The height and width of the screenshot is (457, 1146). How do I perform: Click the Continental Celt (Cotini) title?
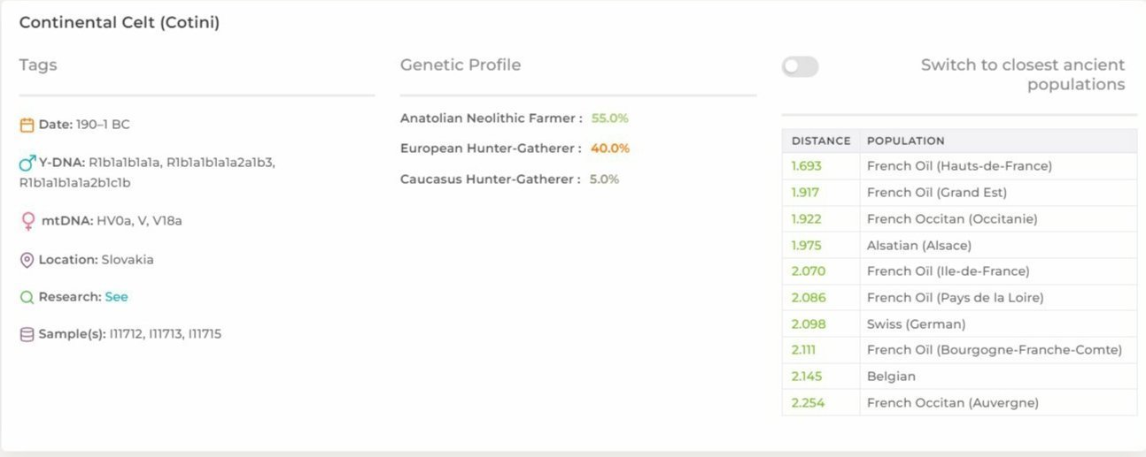pyautogui.click(x=120, y=23)
